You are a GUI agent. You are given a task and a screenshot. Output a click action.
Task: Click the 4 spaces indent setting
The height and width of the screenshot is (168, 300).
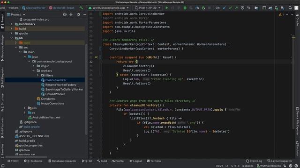pos(247,166)
